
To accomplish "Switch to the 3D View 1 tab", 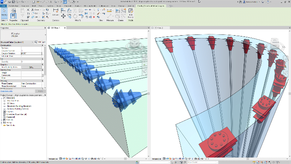I will pyautogui.click(x=54, y=28).
